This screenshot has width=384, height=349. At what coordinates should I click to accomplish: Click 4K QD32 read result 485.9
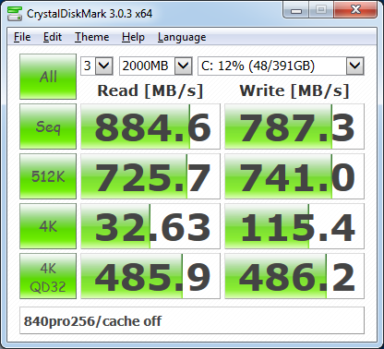tap(150, 276)
